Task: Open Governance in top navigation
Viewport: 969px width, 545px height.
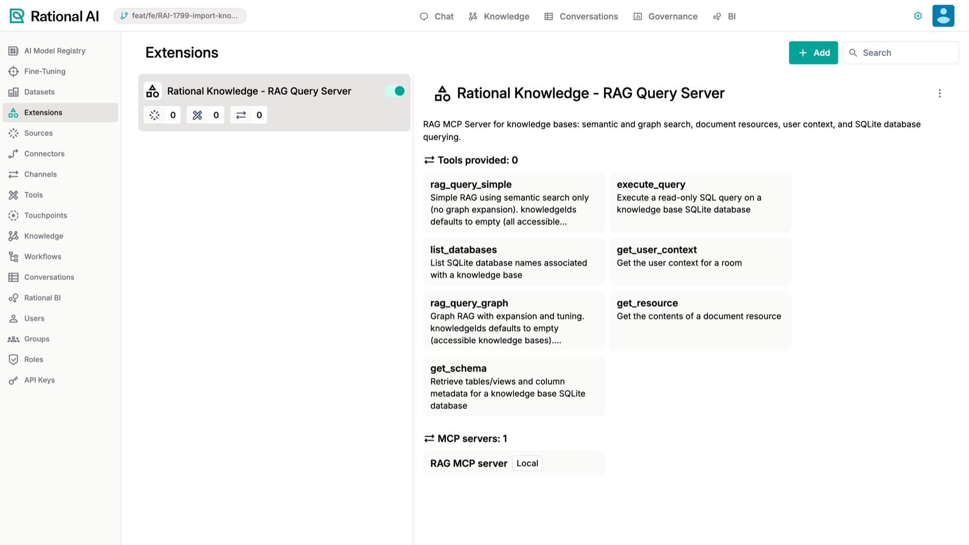Action: pyautogui.click(x=665, y=17)
